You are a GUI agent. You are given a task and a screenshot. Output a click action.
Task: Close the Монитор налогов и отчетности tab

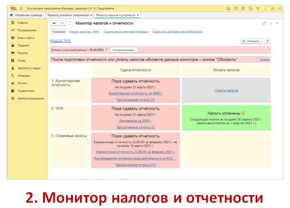tap(138, 15)
